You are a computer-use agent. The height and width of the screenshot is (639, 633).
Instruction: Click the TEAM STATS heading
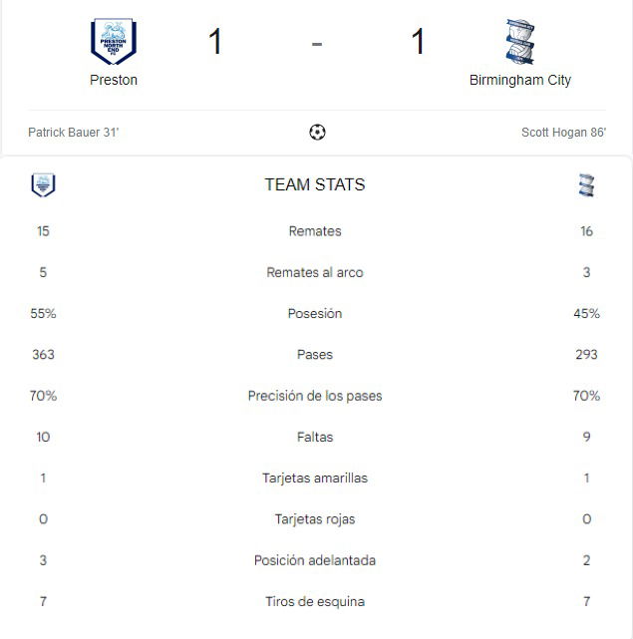point(315,184)
